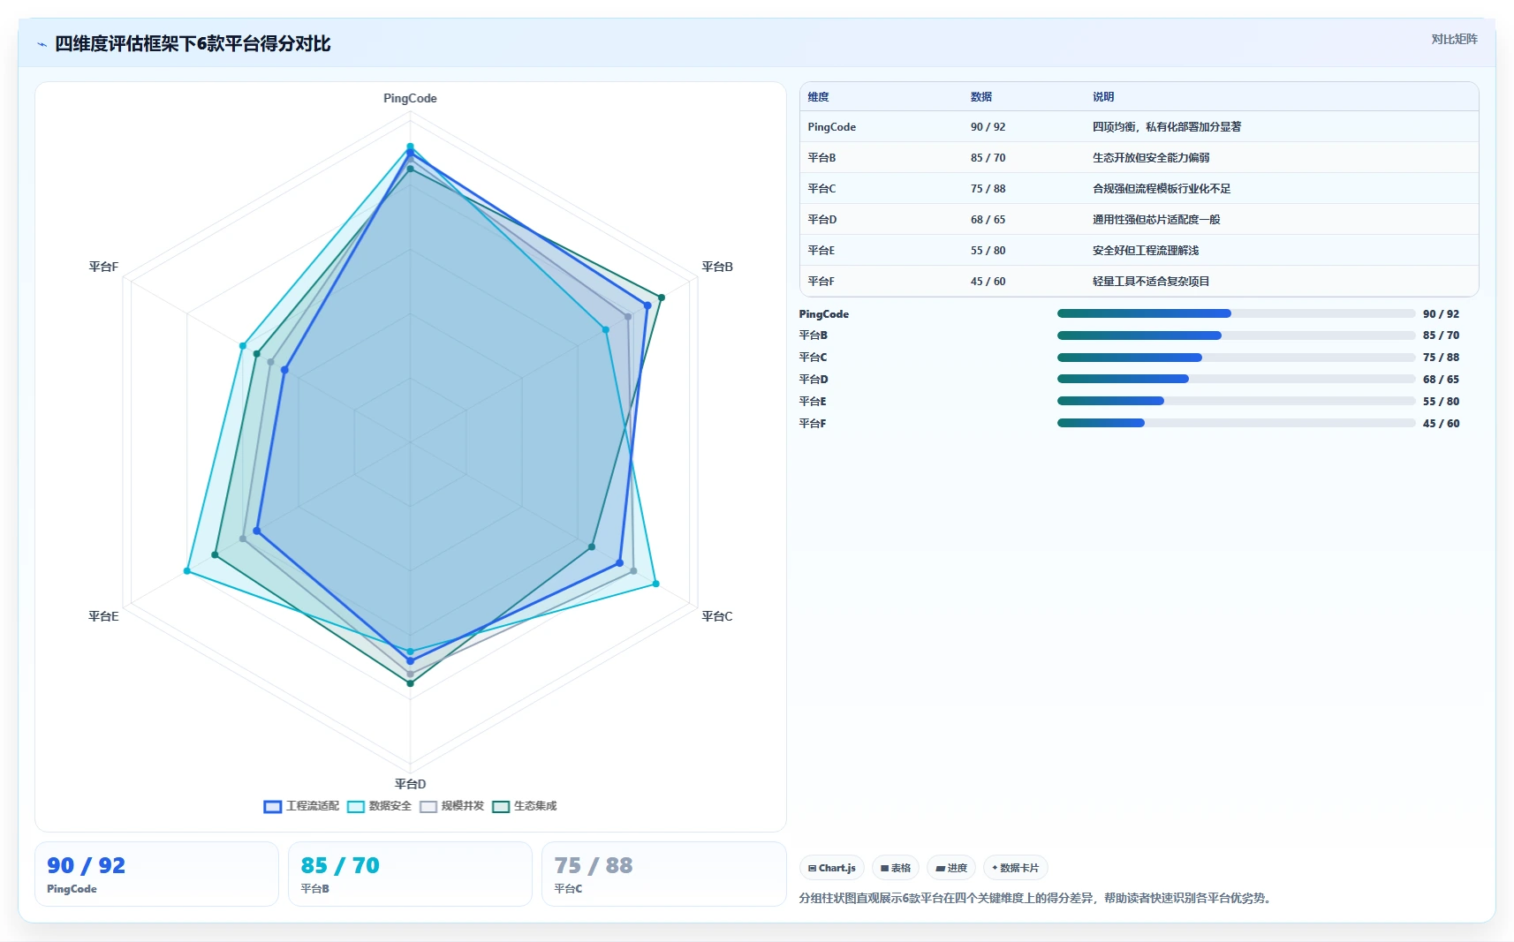Image resolution: width=1514 pixels, height=942 pixels.
Task: Click the note 轻量工具不适合复杂项目
Action: [1151, 282]
